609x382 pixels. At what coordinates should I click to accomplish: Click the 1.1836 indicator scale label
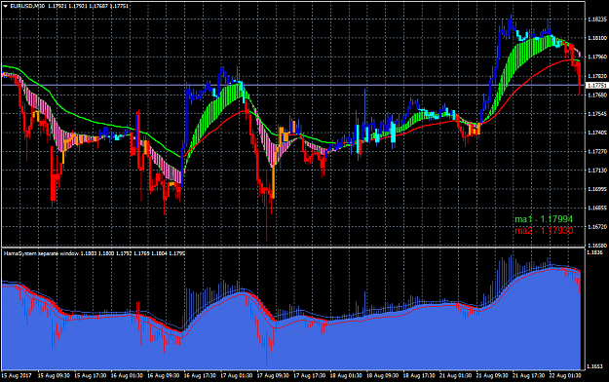coord(595,253)
